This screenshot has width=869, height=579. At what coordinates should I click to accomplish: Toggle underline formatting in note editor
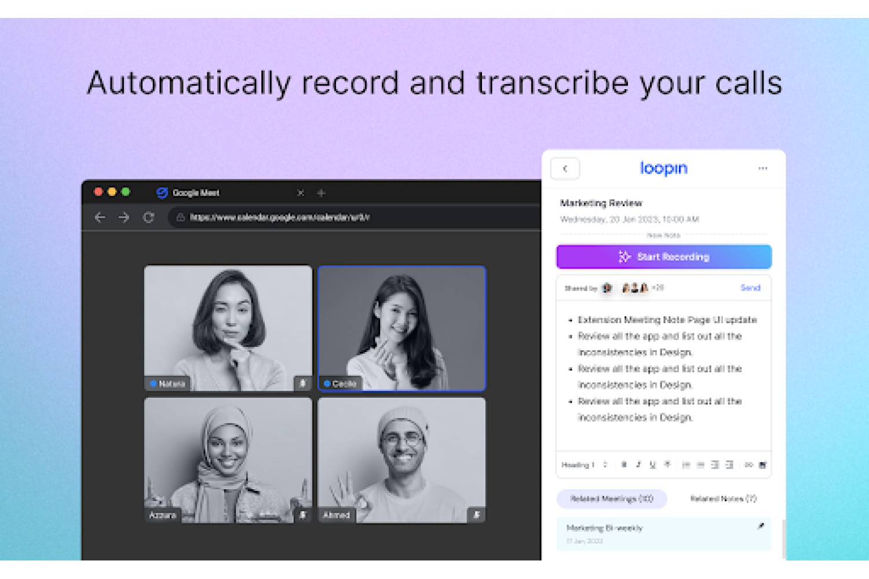pyautogui.click(x=653, y=465)
